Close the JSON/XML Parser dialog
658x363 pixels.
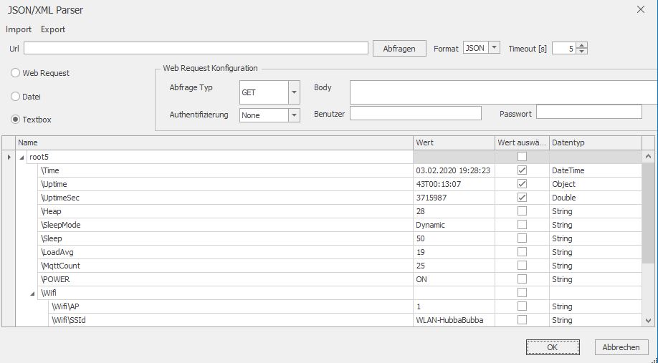[640, 9]
